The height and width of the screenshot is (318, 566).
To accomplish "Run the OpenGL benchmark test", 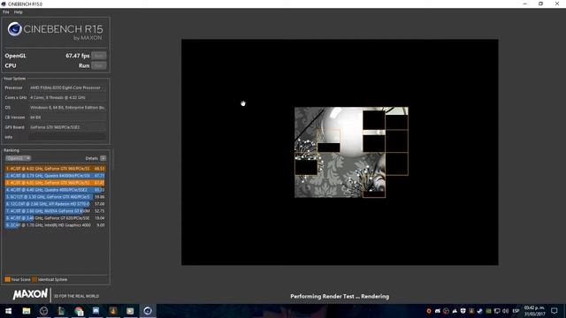I will point(98,56).
